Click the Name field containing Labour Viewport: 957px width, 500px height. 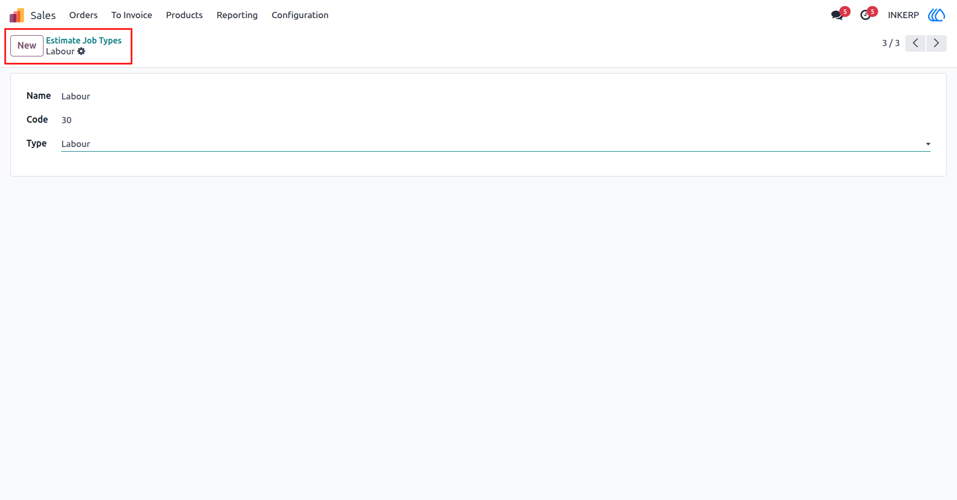tap(496, 96)
